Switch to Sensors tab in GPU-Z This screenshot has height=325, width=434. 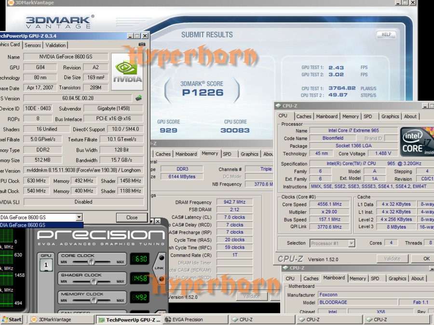[x=33, y=45]
